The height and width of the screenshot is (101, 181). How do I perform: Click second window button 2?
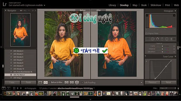pyautogui.click(x=9, y=88)
